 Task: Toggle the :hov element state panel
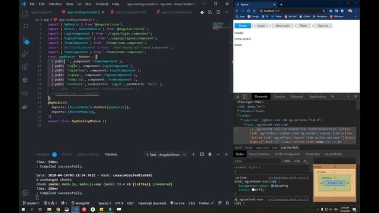[287, 161]
